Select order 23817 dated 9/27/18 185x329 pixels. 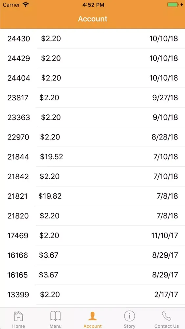(x=92, y=98)
